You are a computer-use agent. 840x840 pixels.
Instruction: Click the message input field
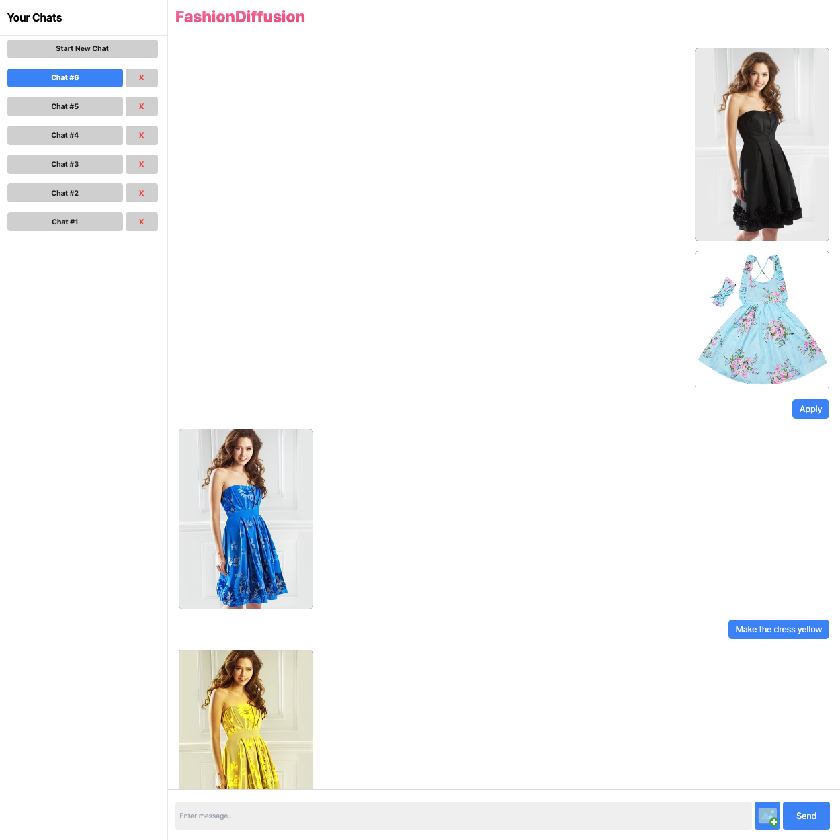tap(464, 816)
